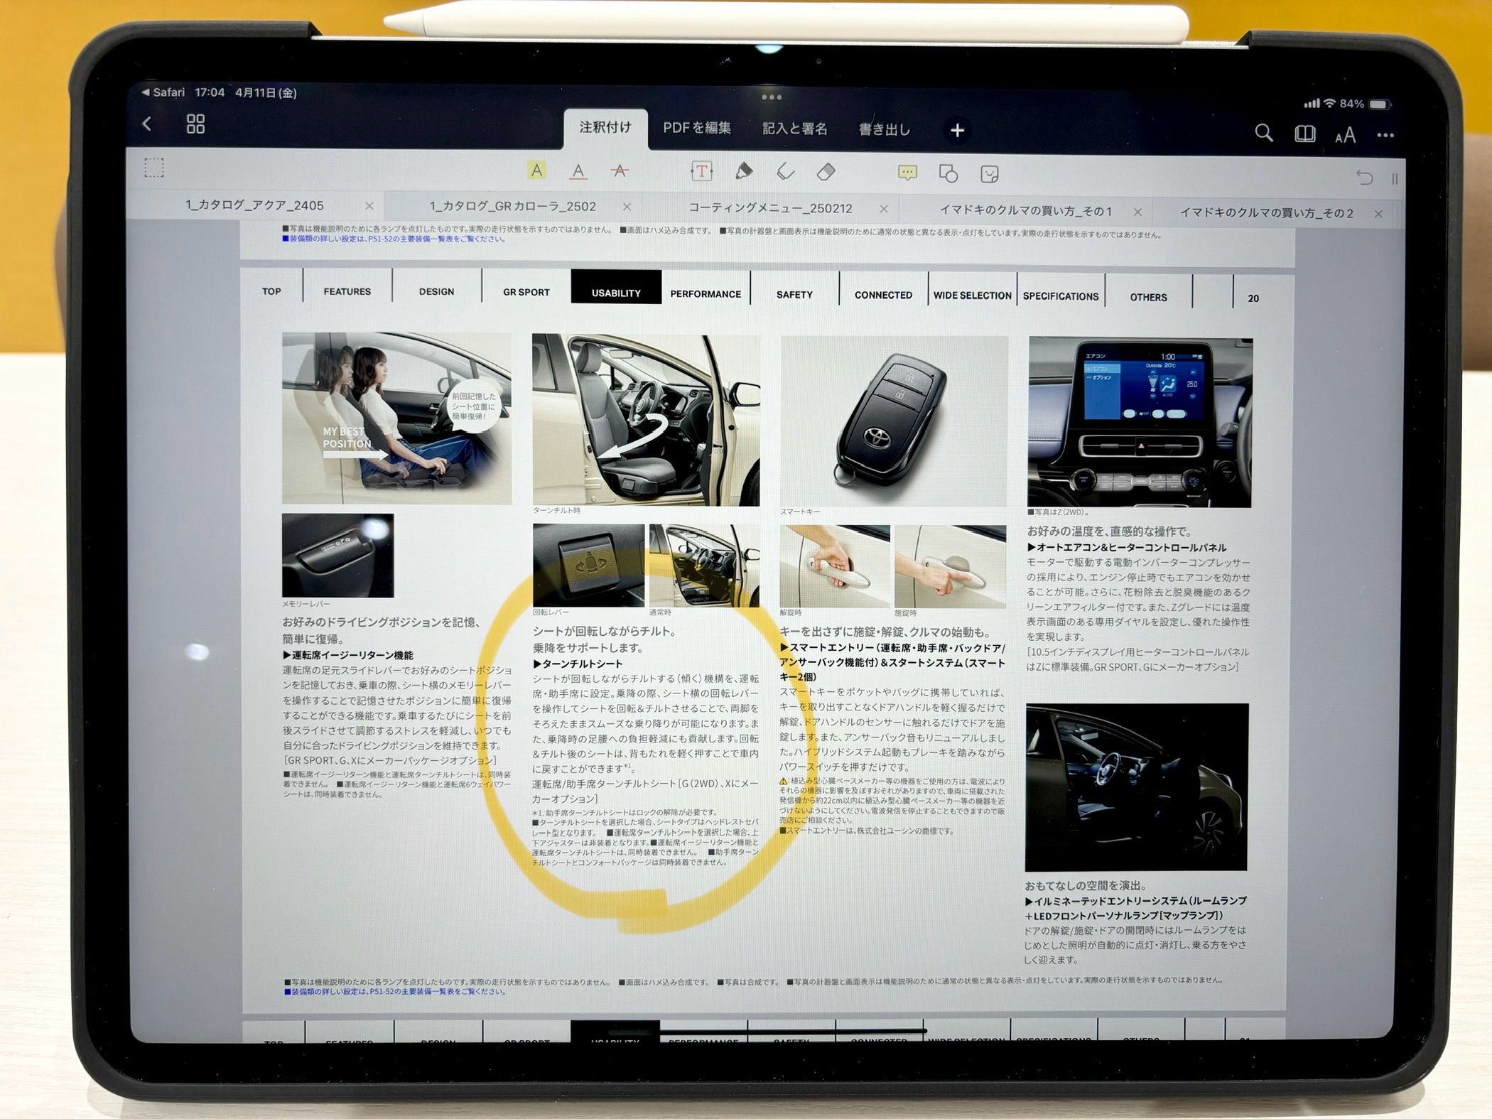
Task: Tap the PERFORMANCE section link in catalog
Action: [x=705, y=293]
